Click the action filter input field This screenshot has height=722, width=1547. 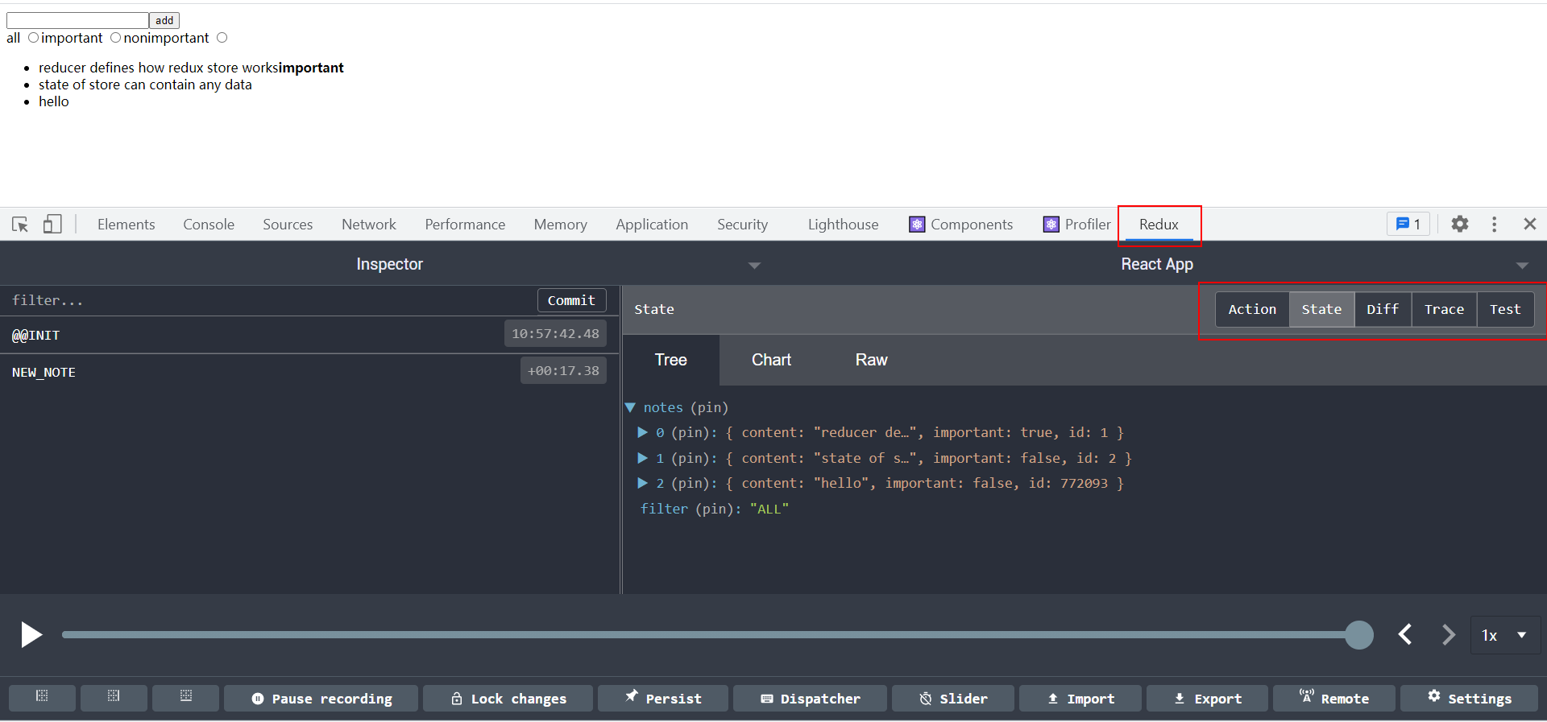click(x=270, y=300)
